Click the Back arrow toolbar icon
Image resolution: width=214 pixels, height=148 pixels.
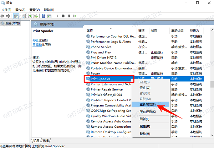point(4,16)
